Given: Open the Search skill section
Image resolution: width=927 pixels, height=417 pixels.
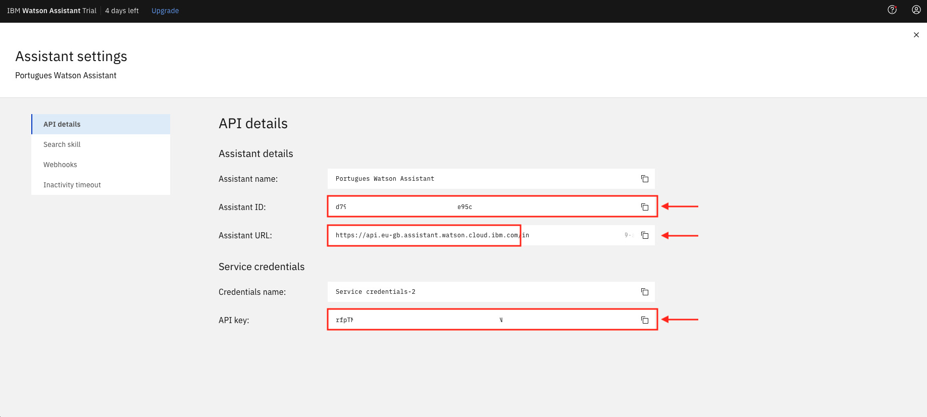Looking at the screenshot, I should (x=101, y=144).
